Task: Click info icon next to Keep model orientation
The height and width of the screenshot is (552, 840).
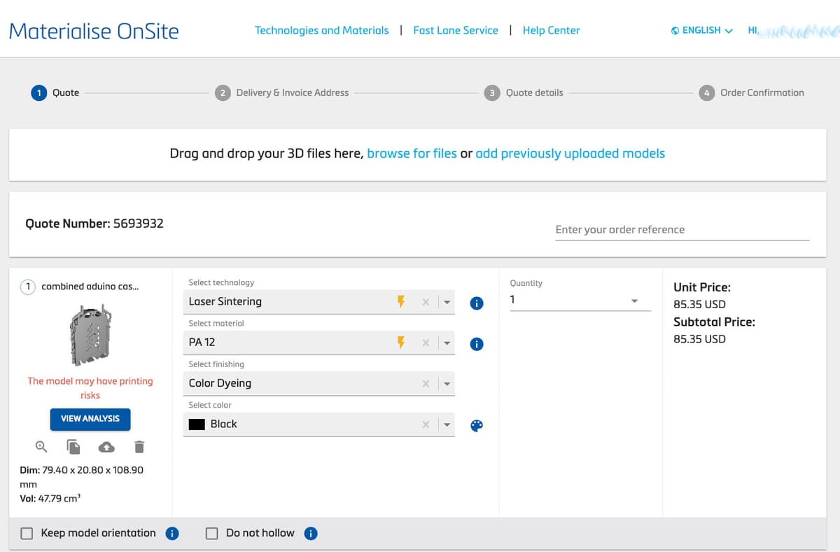Action: pos(172,534)
